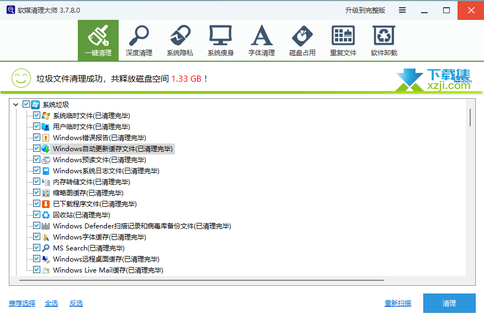484x320 pixels.
Task: Switch to the 深度清理 tab label
Action: pos(139,53)
